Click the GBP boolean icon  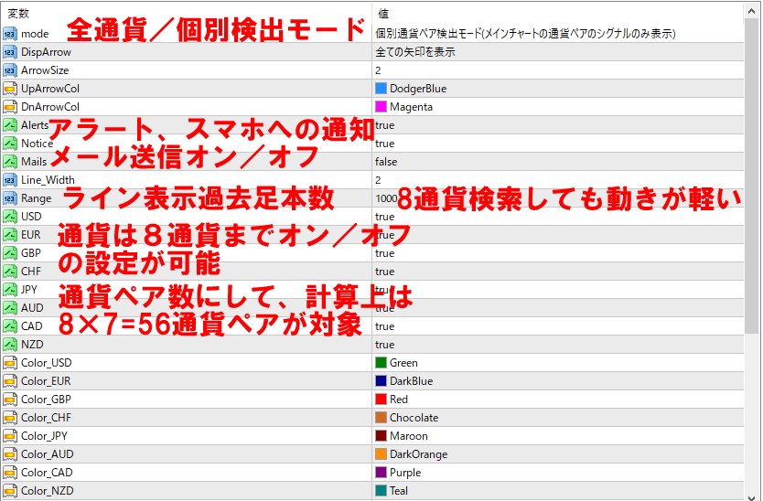point(10,253)
